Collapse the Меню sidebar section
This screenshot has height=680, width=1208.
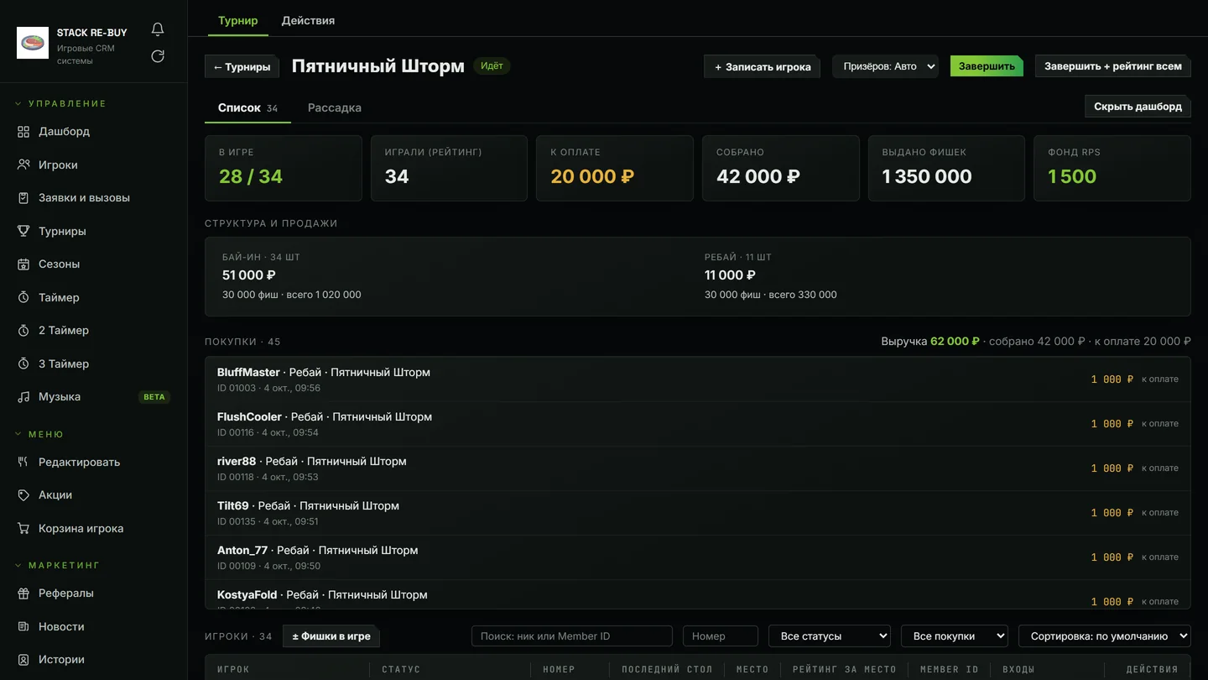39,434
